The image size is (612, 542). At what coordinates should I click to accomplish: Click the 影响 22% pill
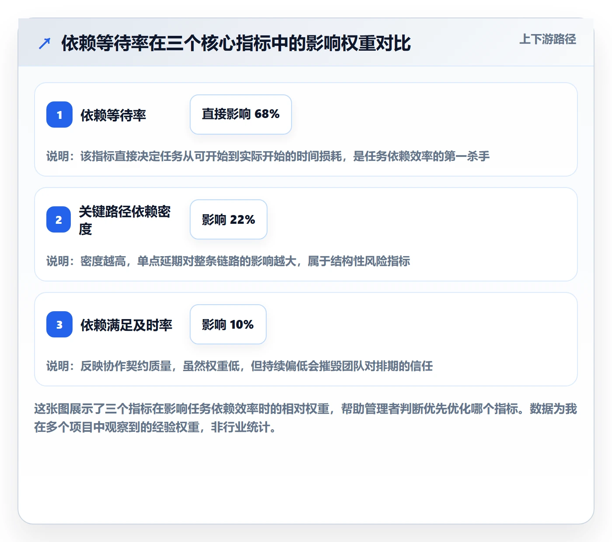[229, 219]
